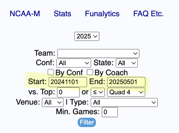
Task: Toggle the By Coach checkbox
Action: point(90,72)
